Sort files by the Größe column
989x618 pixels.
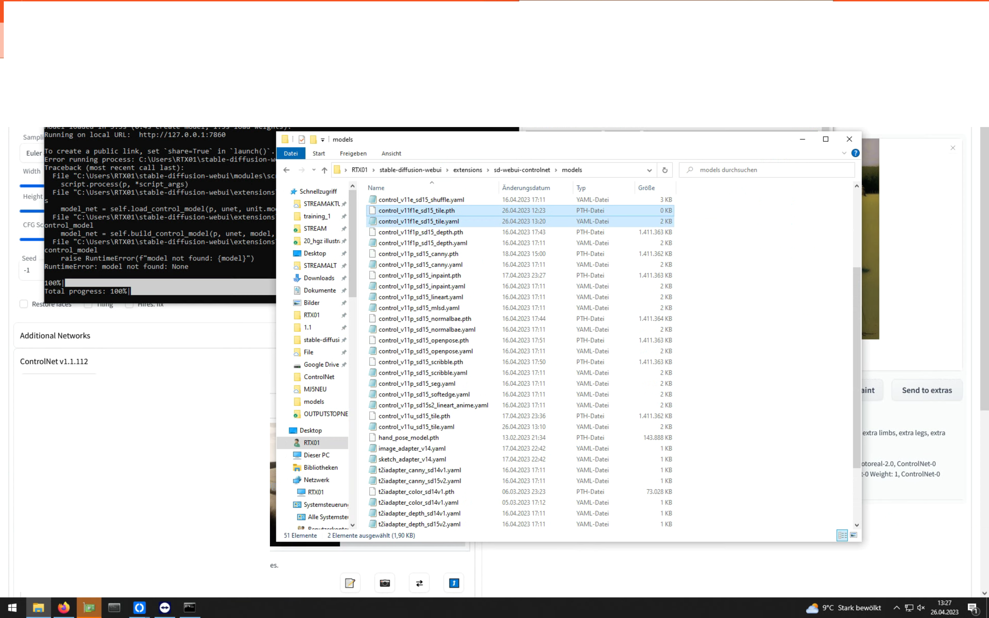[x=646, y=188]
